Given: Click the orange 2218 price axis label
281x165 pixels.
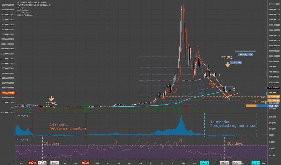Looking at the screenshot, I should 273,97.
